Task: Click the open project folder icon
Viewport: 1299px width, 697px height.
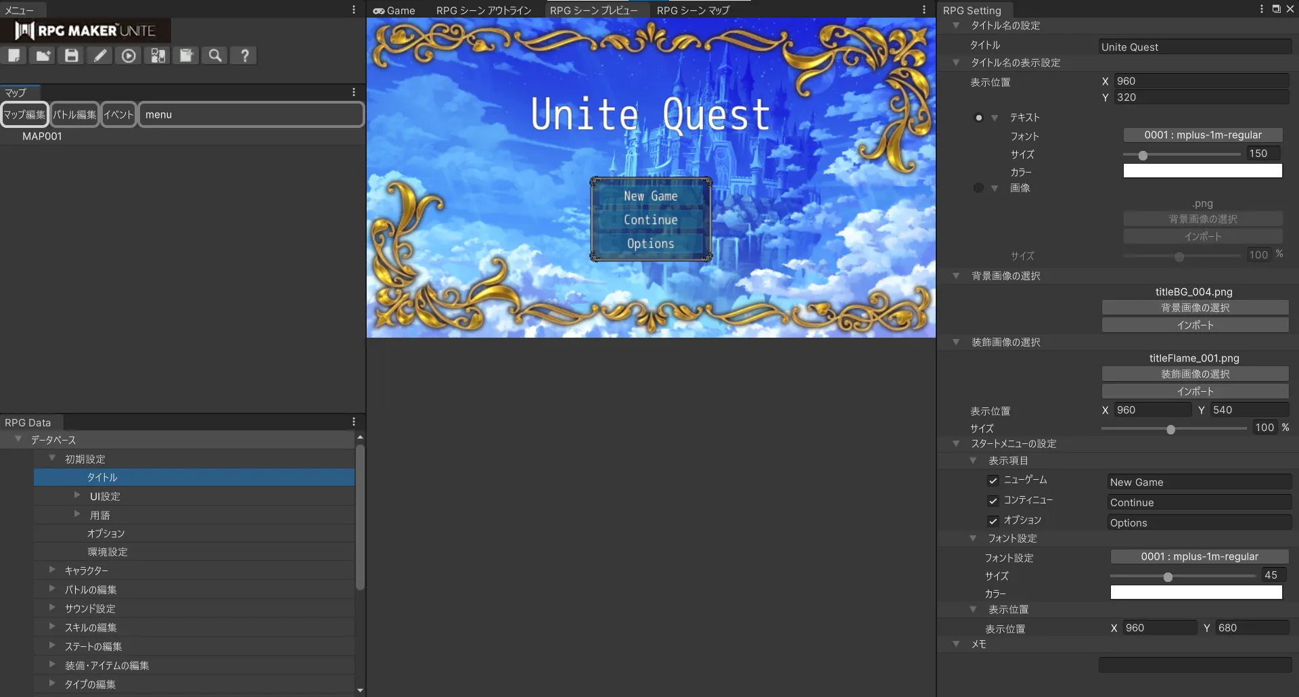Action: [43, 55]
